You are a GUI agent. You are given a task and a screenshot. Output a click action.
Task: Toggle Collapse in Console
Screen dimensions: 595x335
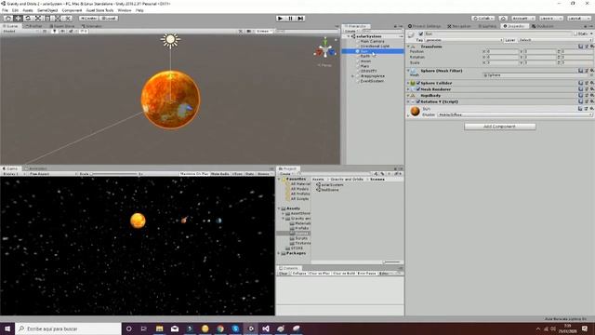pyautogui.click(x=299, y=273)
